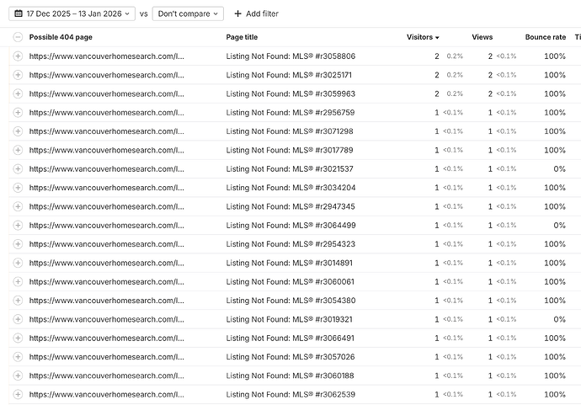581x405 pixels.
Task: Click the calendar icon in date picker
Action: click(19, 13)
